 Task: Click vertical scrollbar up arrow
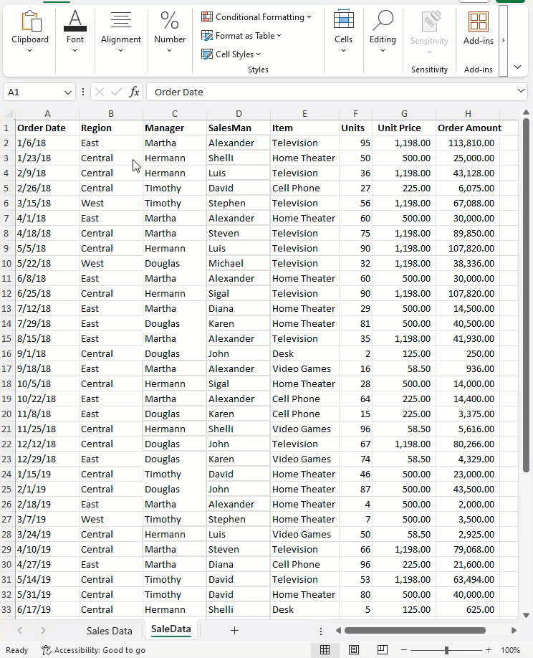coord(527,113)
